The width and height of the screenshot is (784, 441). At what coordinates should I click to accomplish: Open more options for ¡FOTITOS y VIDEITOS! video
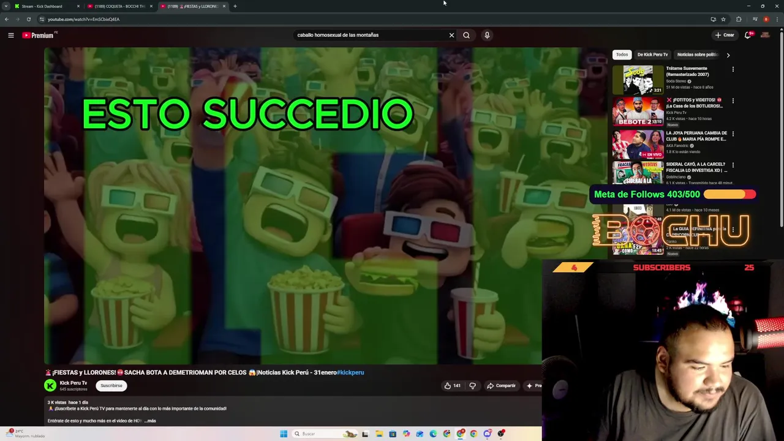tap(733, 101)
